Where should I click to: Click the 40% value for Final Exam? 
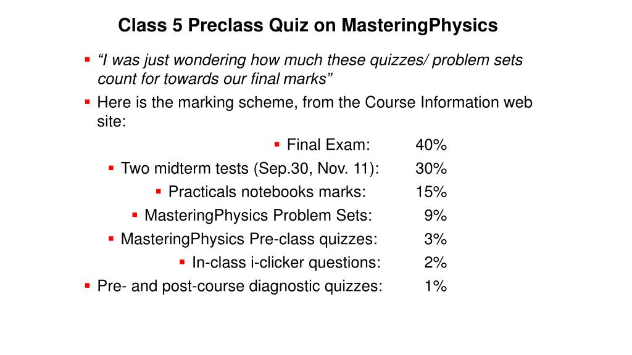[431, 145]
